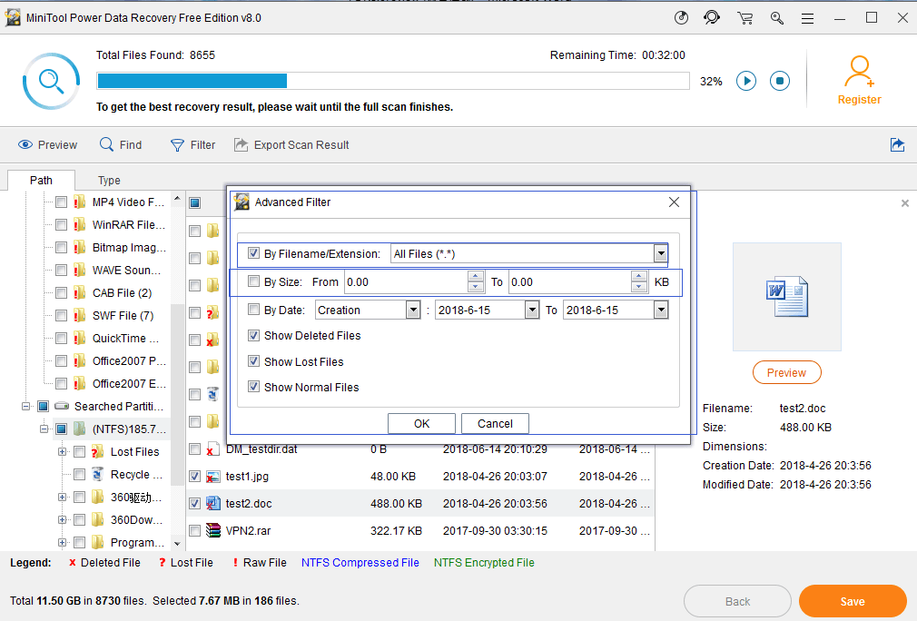Viewport: 917px width, 621px height.
Task: Select the Recycle bin tree item
Action: pyautogui.click(x=136, y=474)
